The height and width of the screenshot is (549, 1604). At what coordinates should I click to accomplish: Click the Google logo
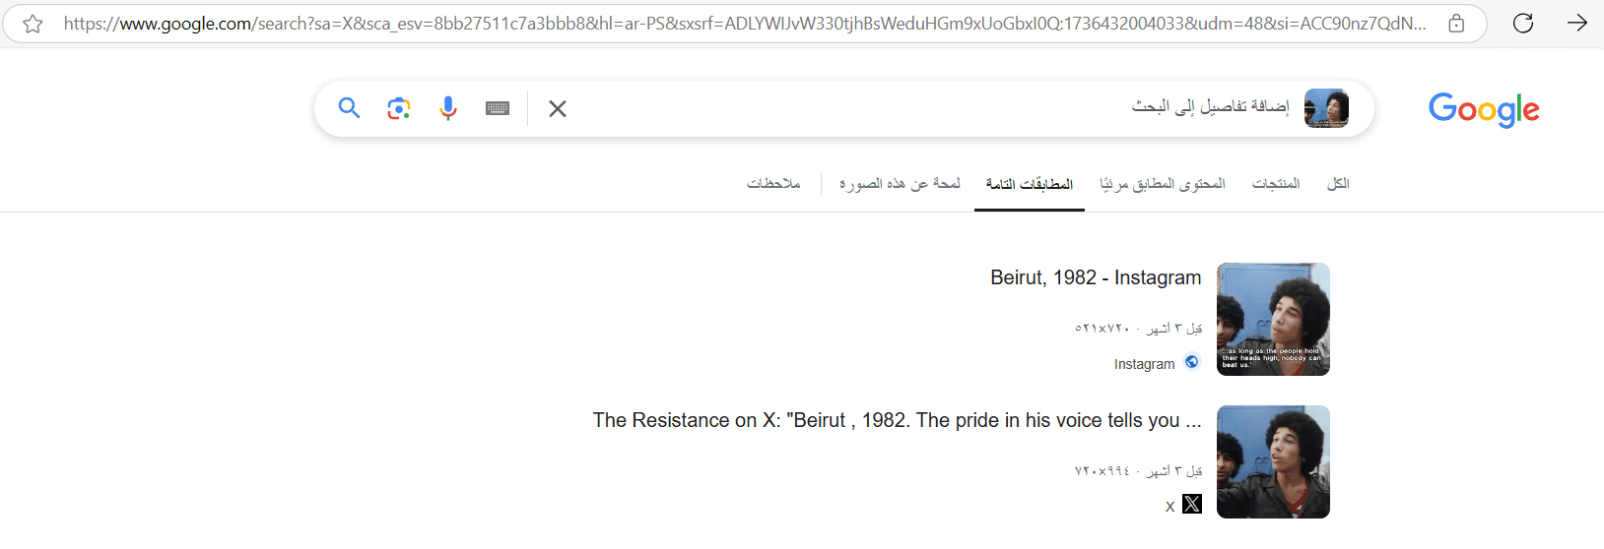1484,110
